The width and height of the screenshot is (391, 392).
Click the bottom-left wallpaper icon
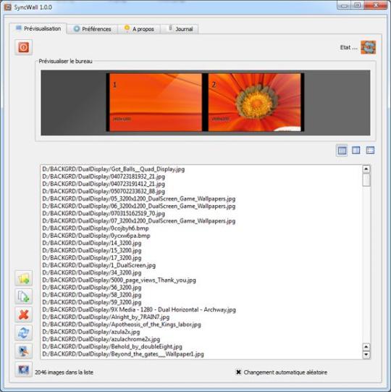(23, 370)
